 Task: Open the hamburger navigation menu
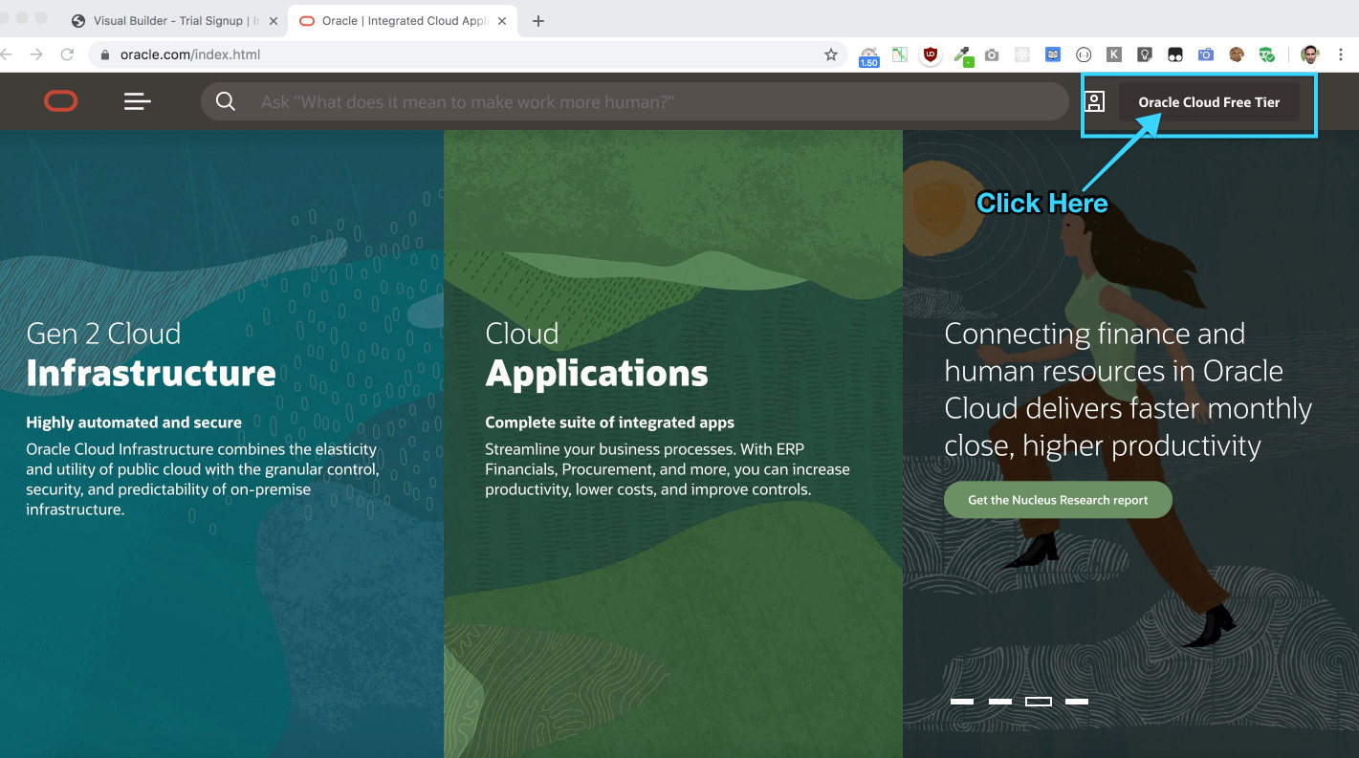click(x=138, y=101)
